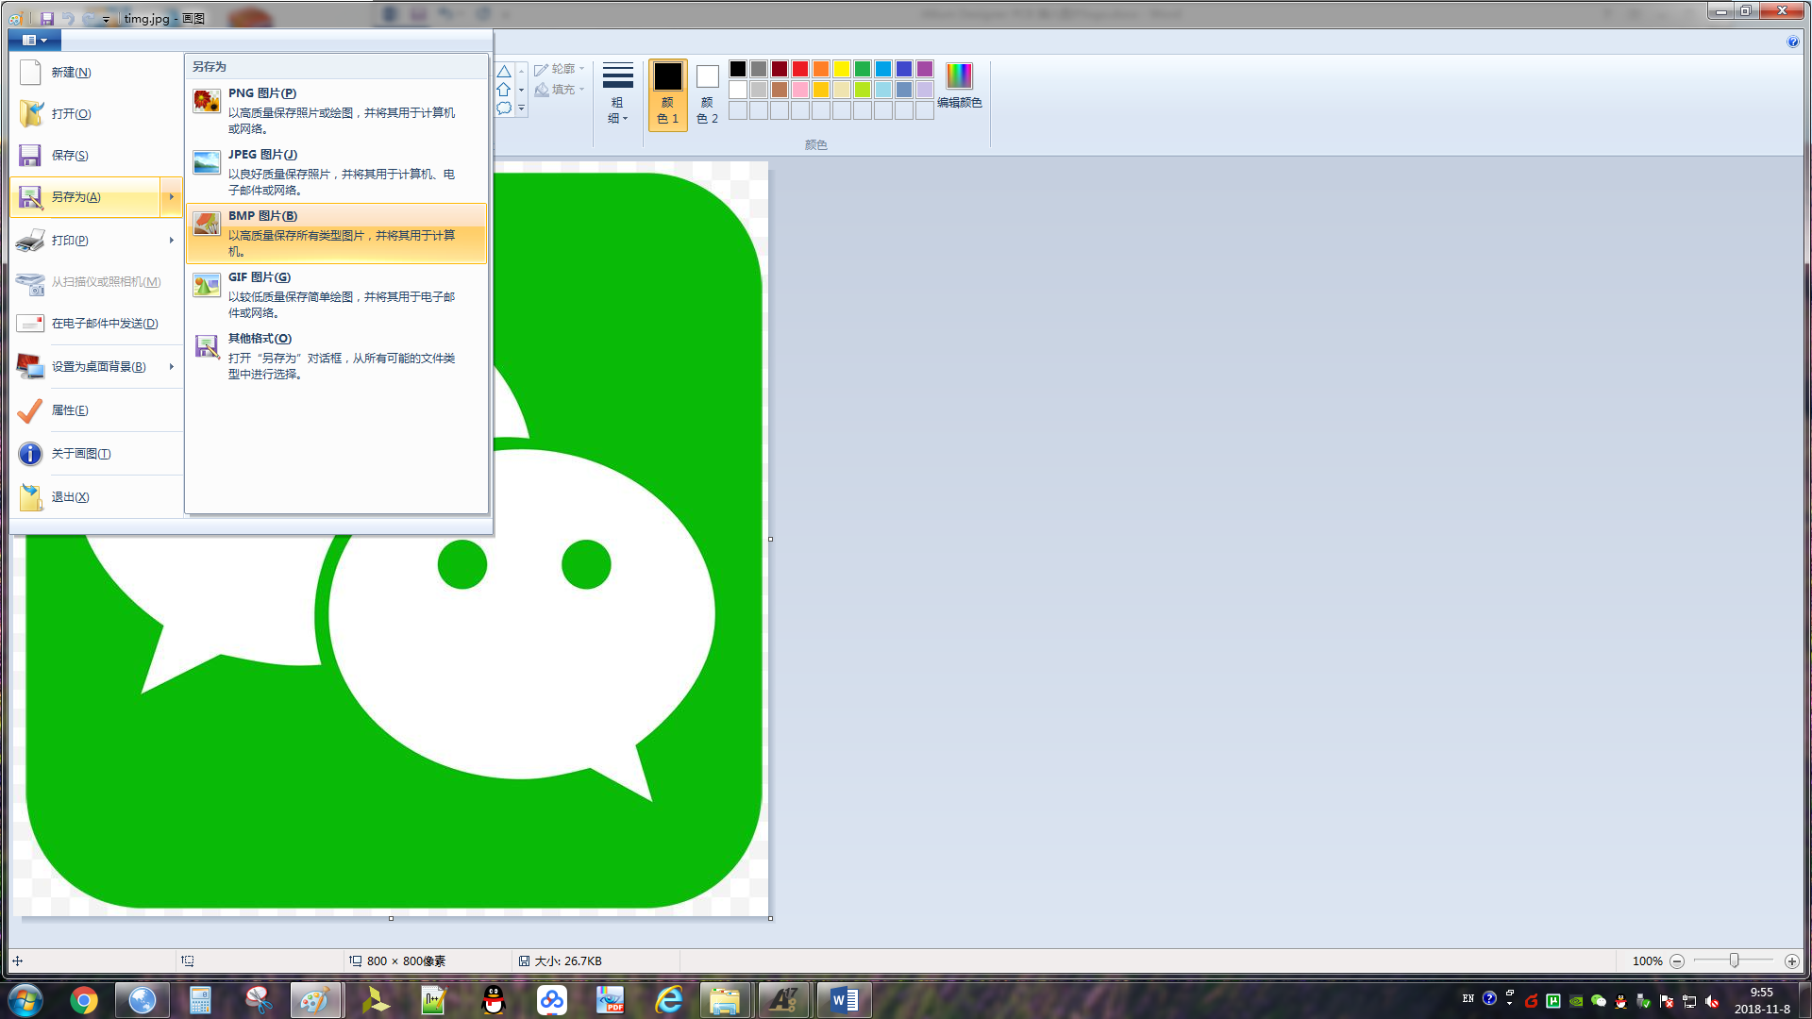Select JPEG 图片(J) save format
Viewport: 1812px width, 1019px height.
point(336,172)
